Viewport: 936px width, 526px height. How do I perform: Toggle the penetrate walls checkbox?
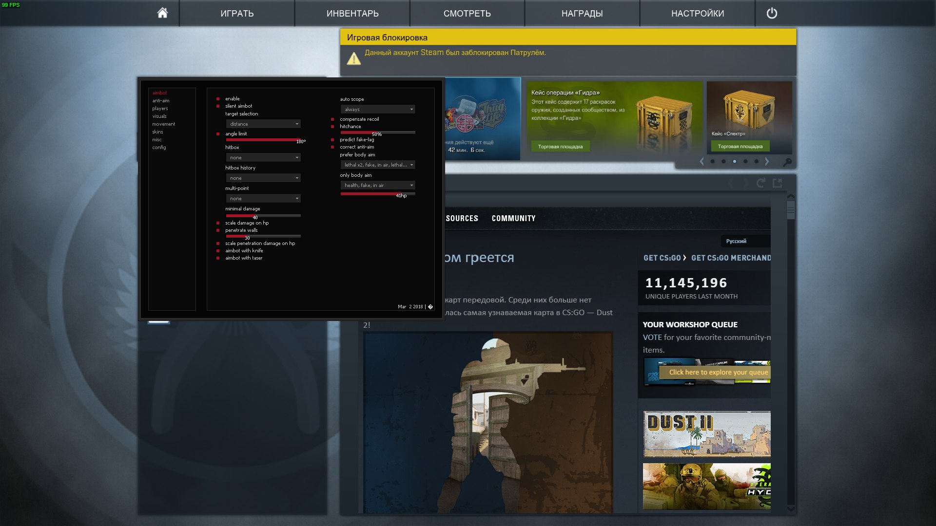tap(218, 230)
